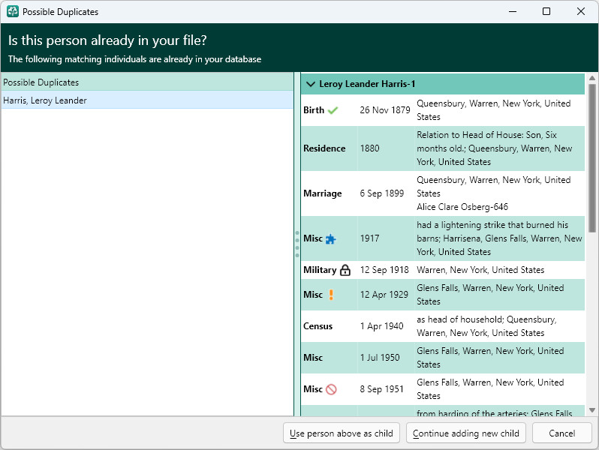Collapse the Leroy Leander Harris-1 section chevron
Screen dimensions: 599x450
click(311, 84)
